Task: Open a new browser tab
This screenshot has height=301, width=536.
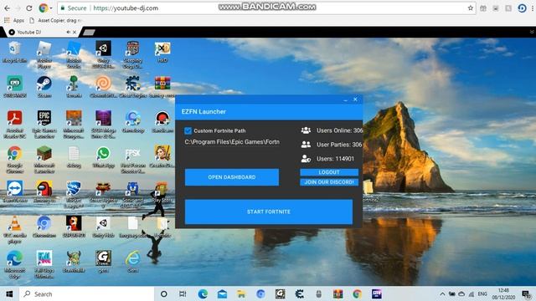Action: click(89, 33)
